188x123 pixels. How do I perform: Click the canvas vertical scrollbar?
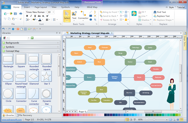pyautogui.click(x=180, y=73)
